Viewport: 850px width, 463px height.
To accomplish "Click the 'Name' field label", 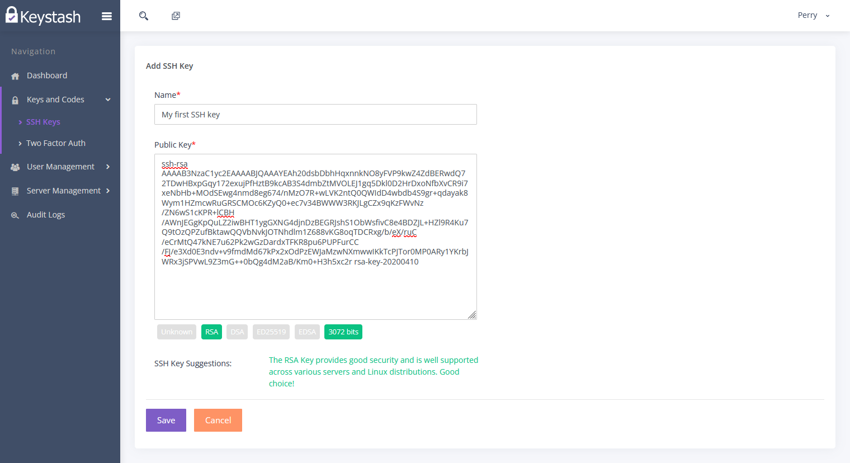I will 167,95.
